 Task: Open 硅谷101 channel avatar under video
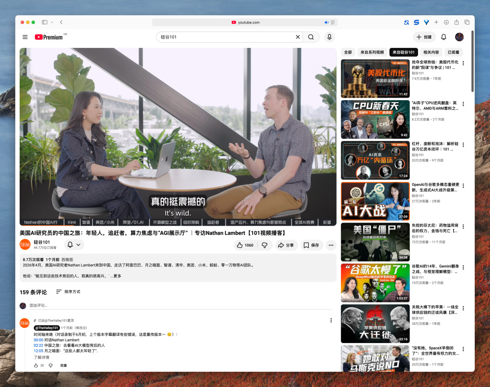pyautogui.click(x=25, y=245)
